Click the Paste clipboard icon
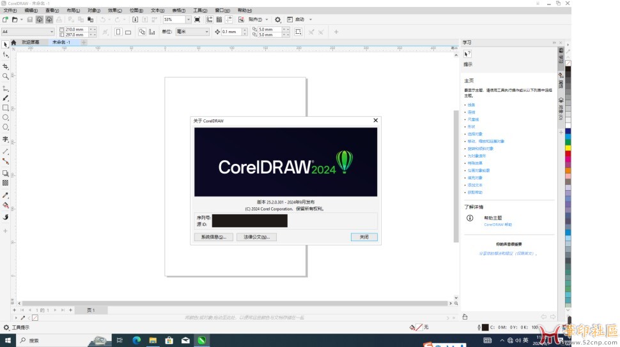This screenshot has height=347, width=620. [x=91, y=19]
